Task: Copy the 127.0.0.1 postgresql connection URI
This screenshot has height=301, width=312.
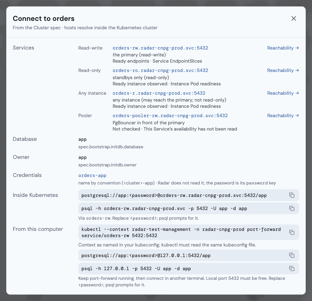Action: click(292, 255)
